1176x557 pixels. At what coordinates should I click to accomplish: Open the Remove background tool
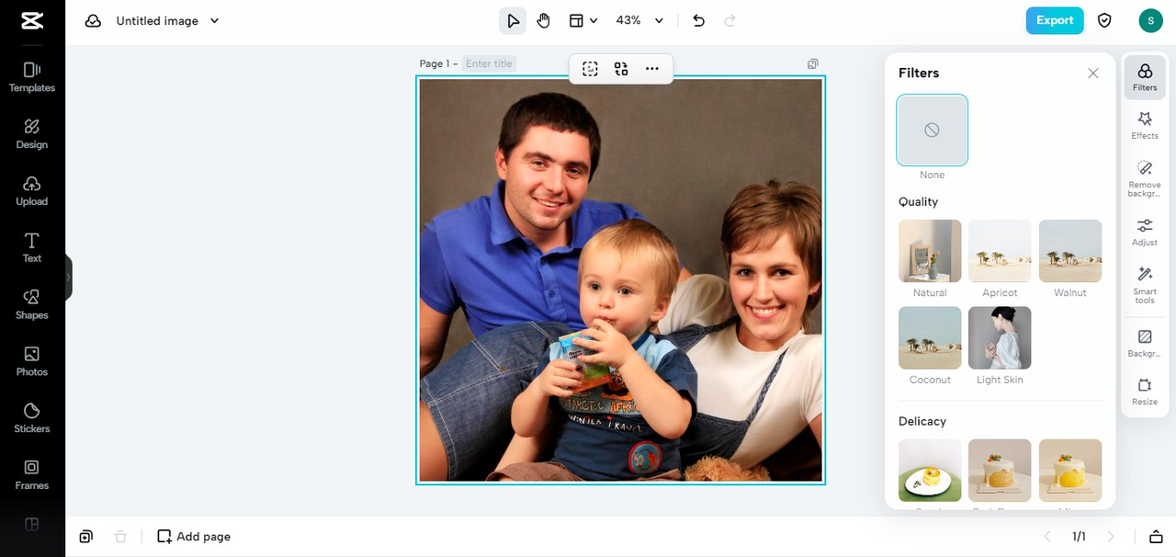coord(1145,178)
